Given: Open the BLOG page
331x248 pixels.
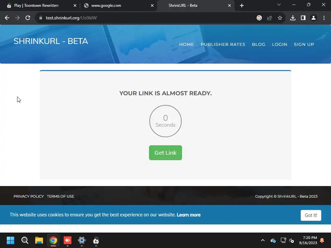Looking at the screenshot, I should pyautogui.click(x=259, y=45).
